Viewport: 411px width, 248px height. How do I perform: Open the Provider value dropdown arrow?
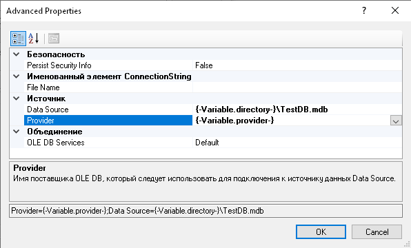[396, 121]
